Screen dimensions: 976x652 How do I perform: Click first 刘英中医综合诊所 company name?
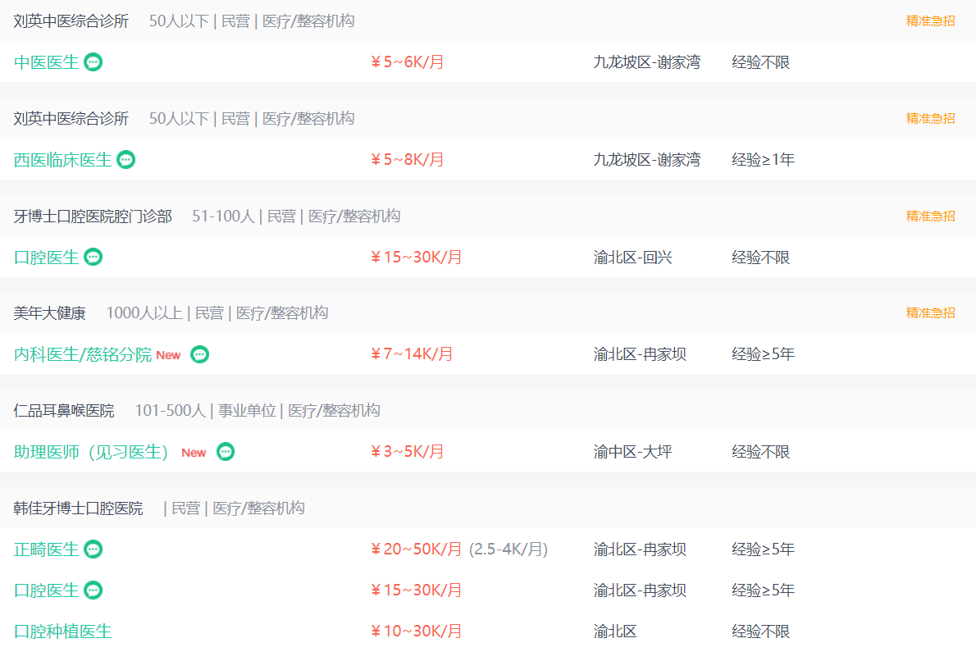[x=71, y=21]
